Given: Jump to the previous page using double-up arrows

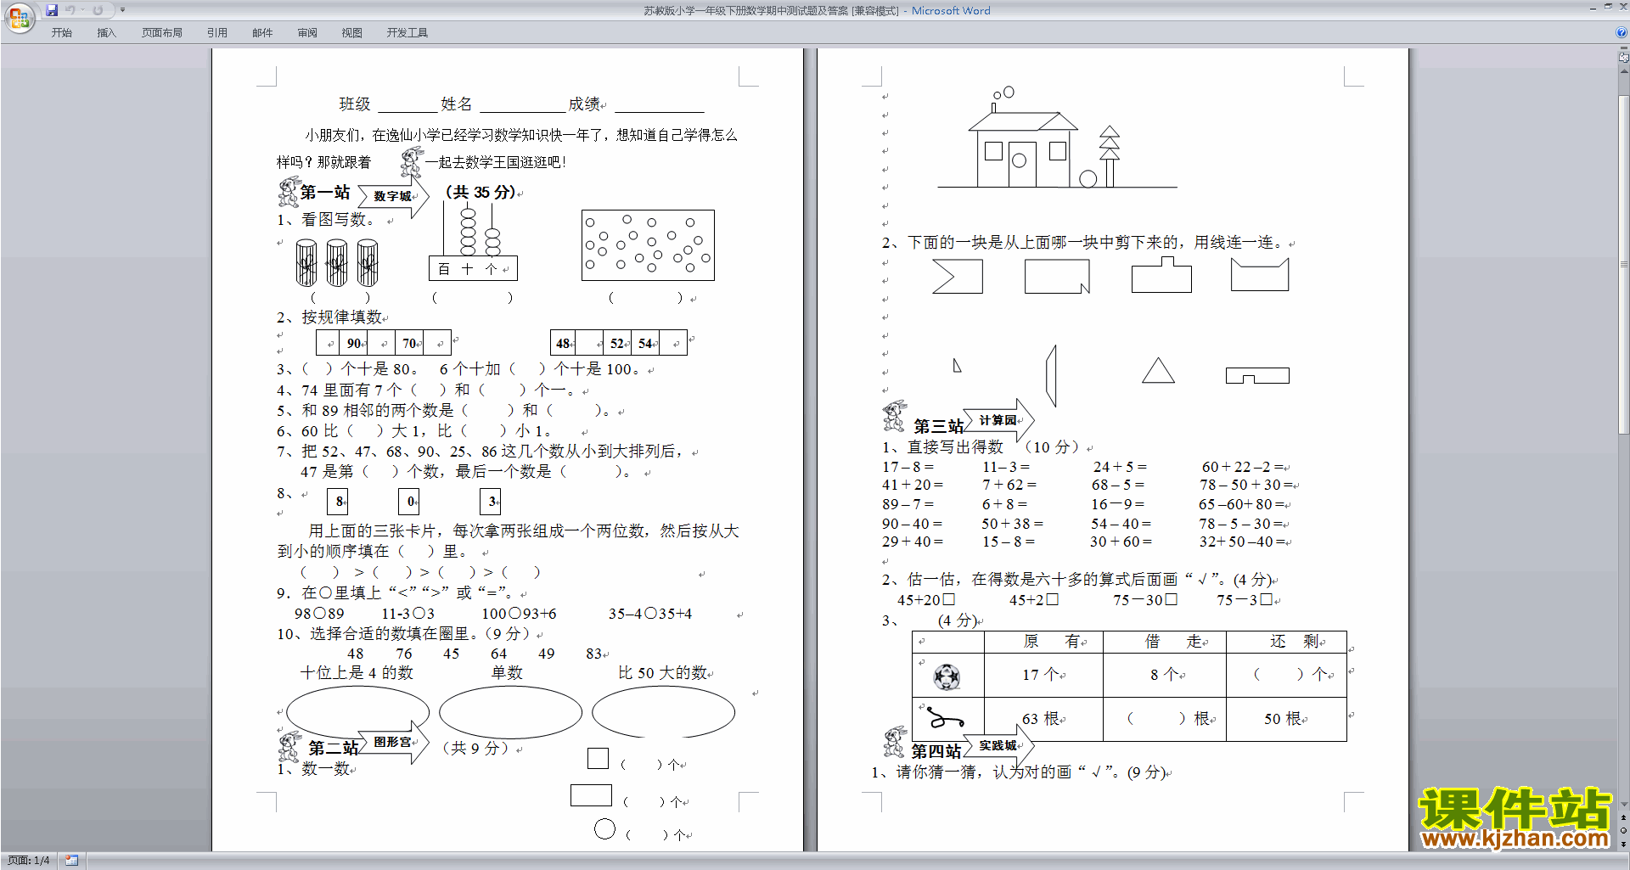Looking at the screenshot, I should (1624, 817).
